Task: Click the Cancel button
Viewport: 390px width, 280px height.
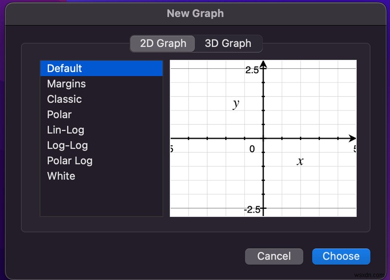Action: click(x=274, y=257)
